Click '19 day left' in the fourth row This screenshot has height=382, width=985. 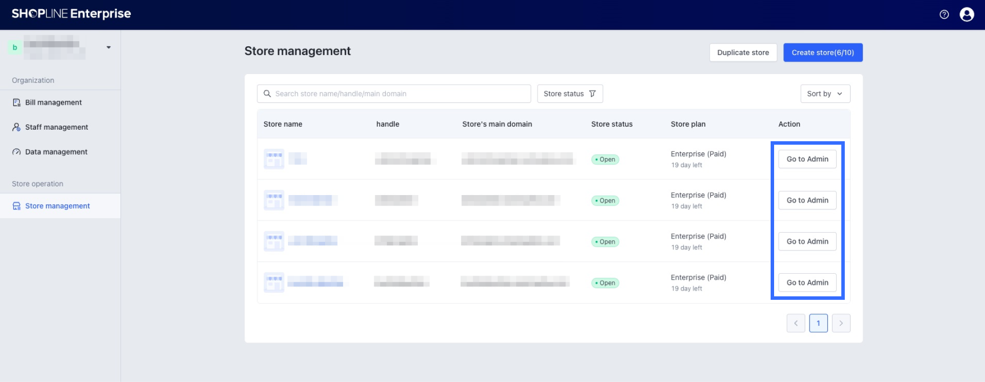(x=687, y=288)
